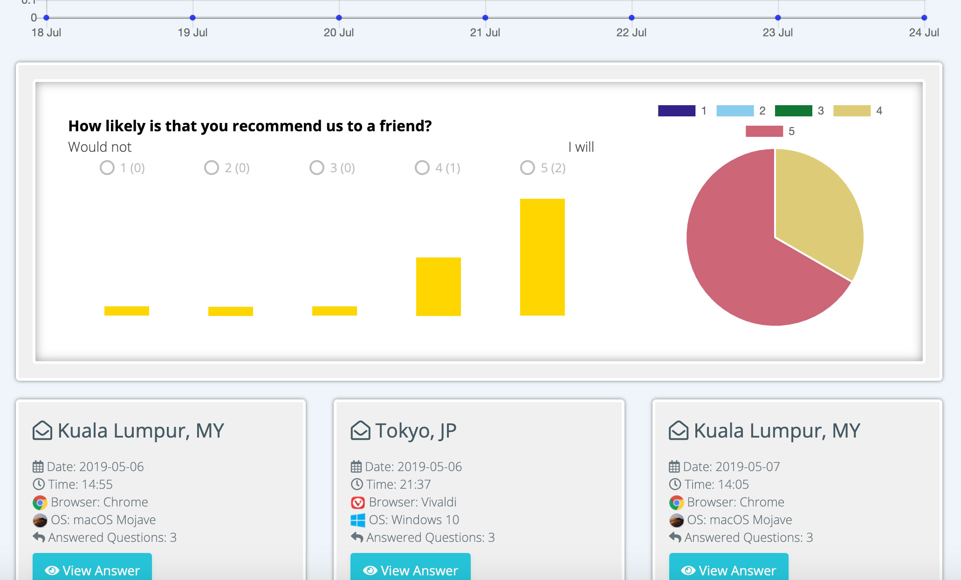Click the macOS Mojave OS icon first card

[38, 519]
